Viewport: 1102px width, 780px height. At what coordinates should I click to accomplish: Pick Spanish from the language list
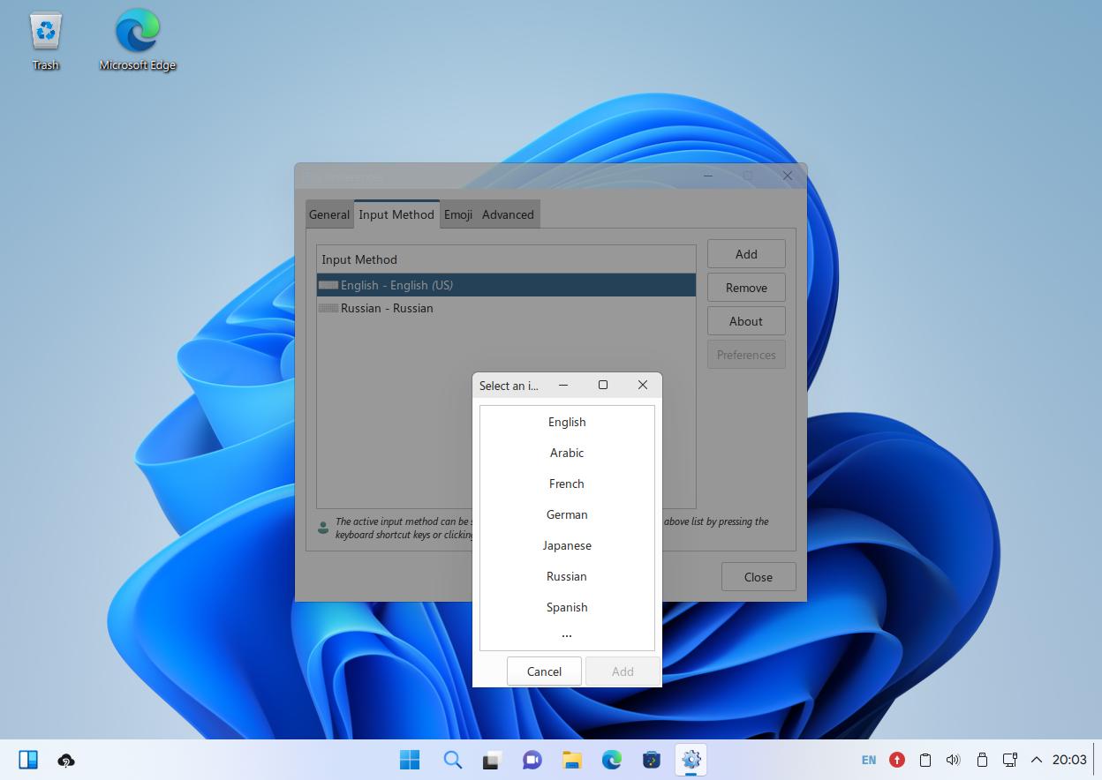point(567,607)
